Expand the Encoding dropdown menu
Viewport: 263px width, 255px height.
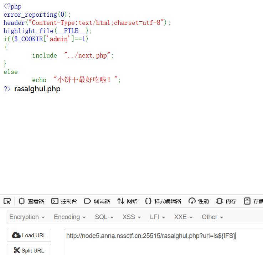(70, 217)
